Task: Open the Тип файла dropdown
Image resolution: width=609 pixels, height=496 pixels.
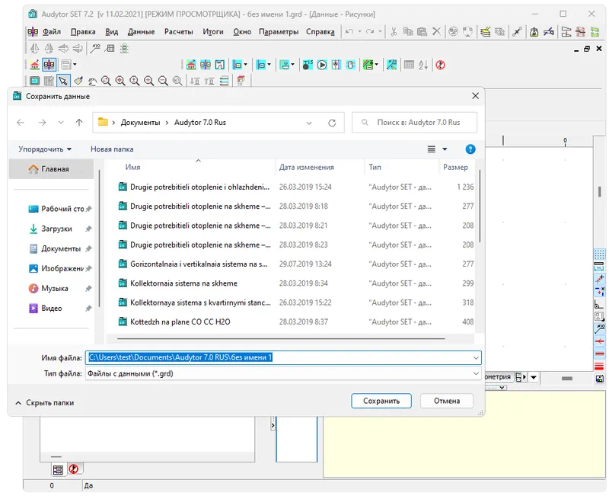Action: pyautogui.click(x=476, y=373)
